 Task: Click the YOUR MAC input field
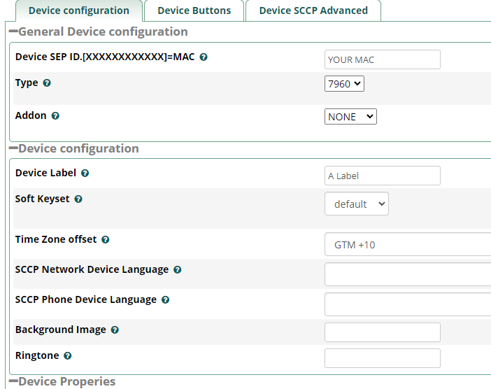383,59
